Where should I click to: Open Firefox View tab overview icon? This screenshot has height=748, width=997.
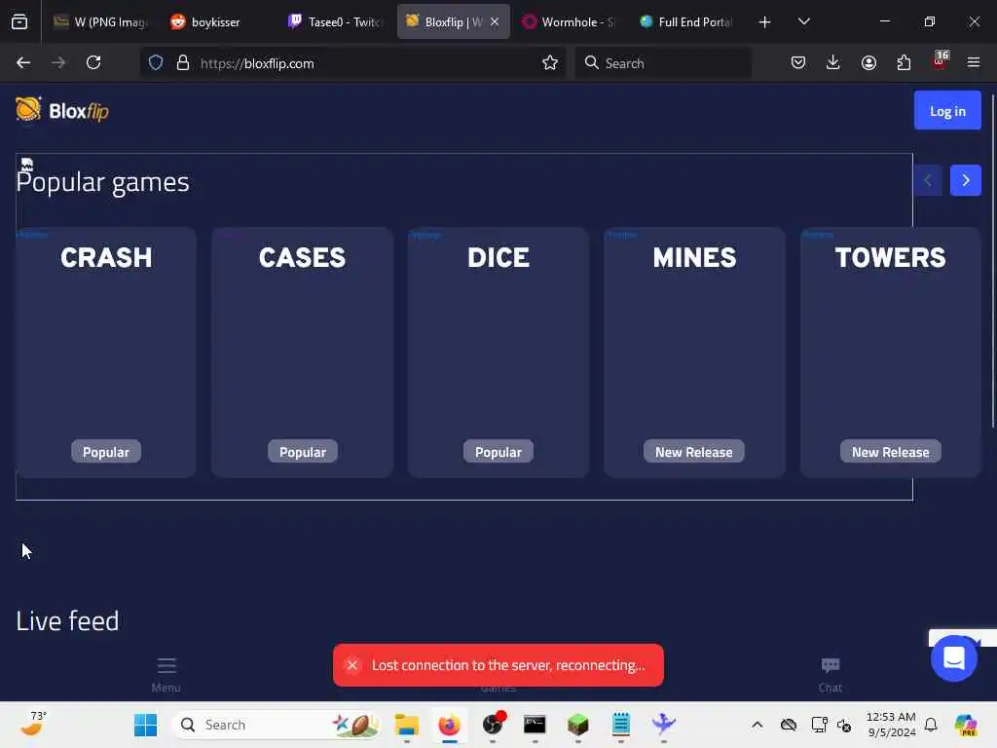(19, 21)
